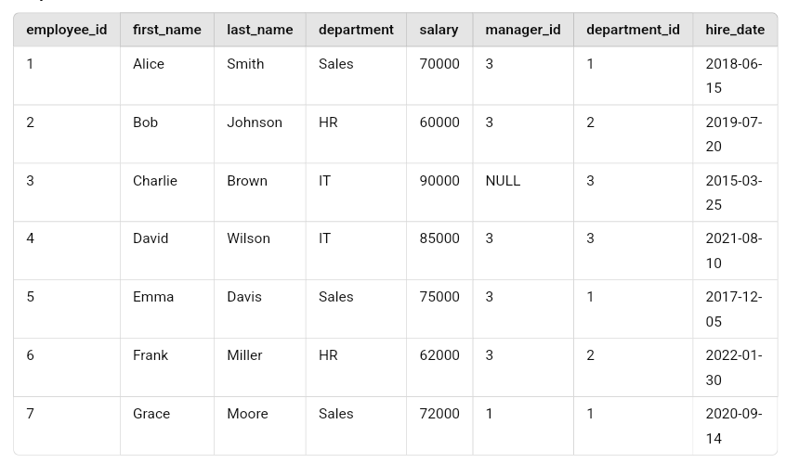786x463 pixels.
Task: Click the cell containing Alice
Action: tap(149, 64)
